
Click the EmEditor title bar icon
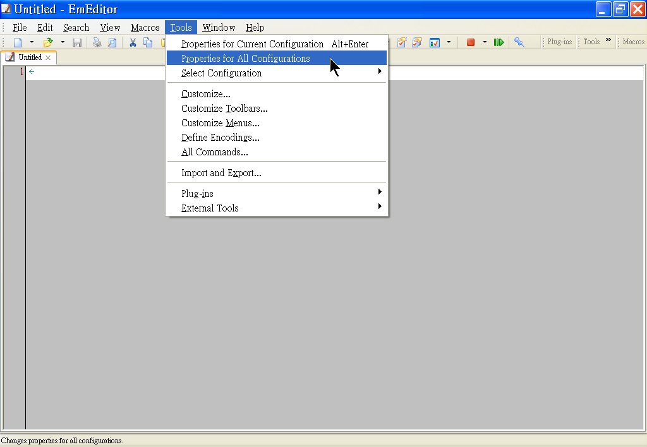coord(6,9)
